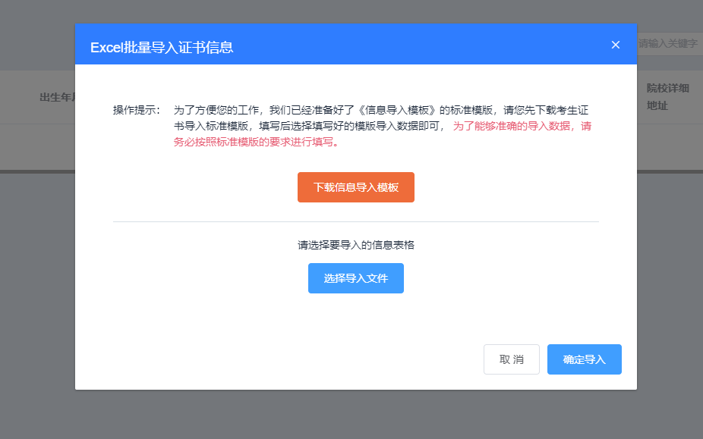The image size is (703, 439).
Task: Download the 信息导入模板 standard template
Action: point(355,187)
